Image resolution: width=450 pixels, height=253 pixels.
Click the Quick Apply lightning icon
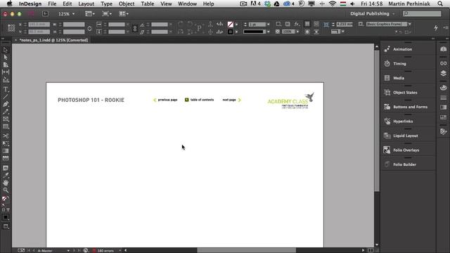coord(436,27)
